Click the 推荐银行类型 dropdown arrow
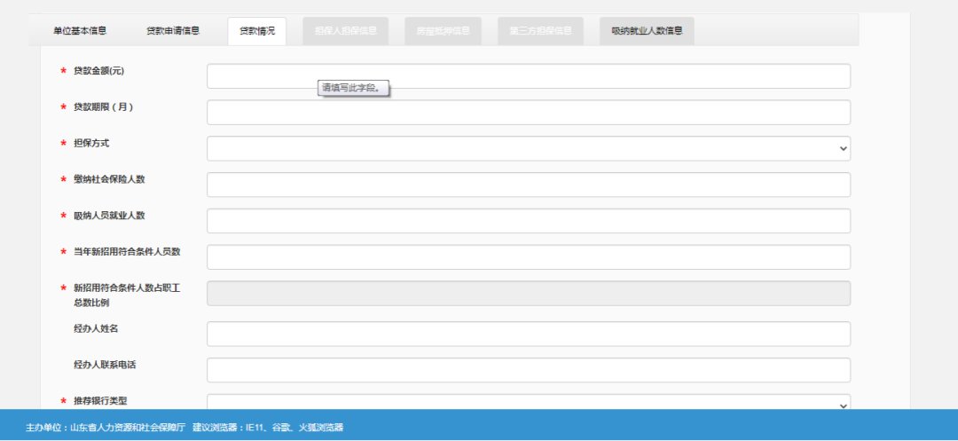 point(843,405)
